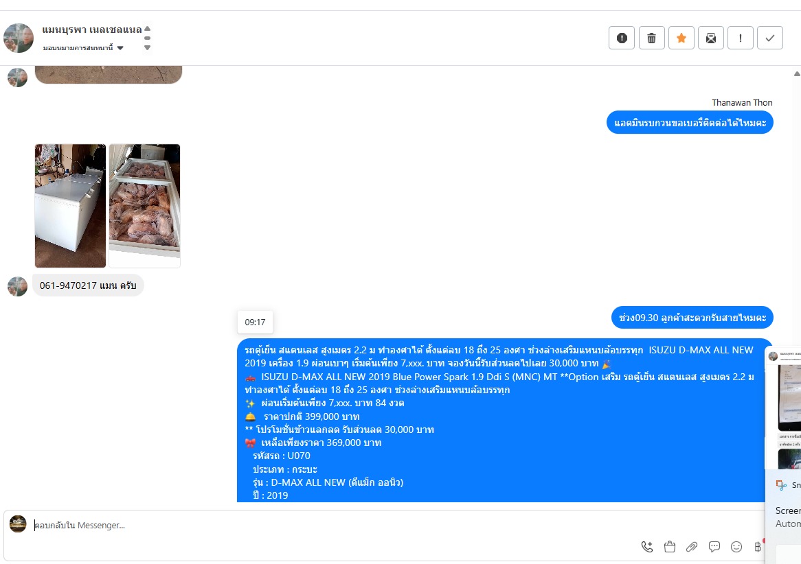Open the assign conversation dropdown
The width and height of the screenshot is (801, 564).
83,48
